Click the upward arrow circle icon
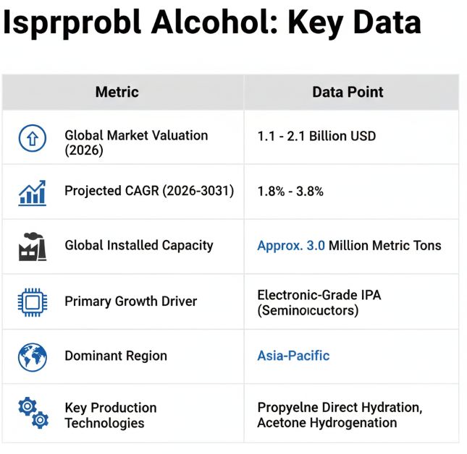This screenshot has height=454, width=467. click(33, 137)
